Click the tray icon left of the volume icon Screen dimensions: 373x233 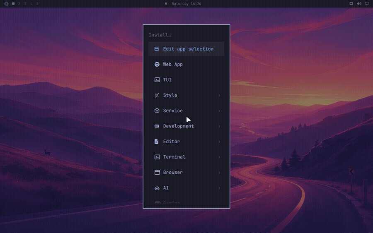pos(351,4)
